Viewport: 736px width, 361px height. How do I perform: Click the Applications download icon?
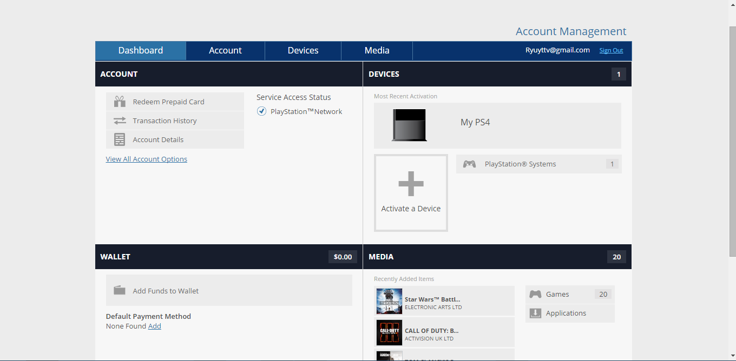pyautogui.click(x=535, y=313)
